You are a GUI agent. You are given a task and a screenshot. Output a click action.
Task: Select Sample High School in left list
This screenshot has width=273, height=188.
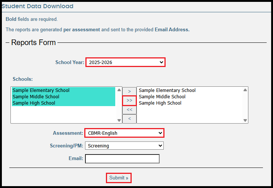tap(34, 103)
